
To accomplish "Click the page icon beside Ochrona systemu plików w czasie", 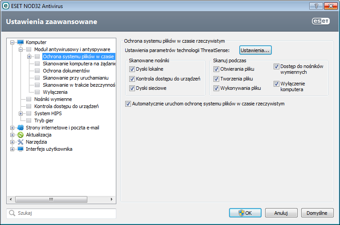I will click(37, 56).
